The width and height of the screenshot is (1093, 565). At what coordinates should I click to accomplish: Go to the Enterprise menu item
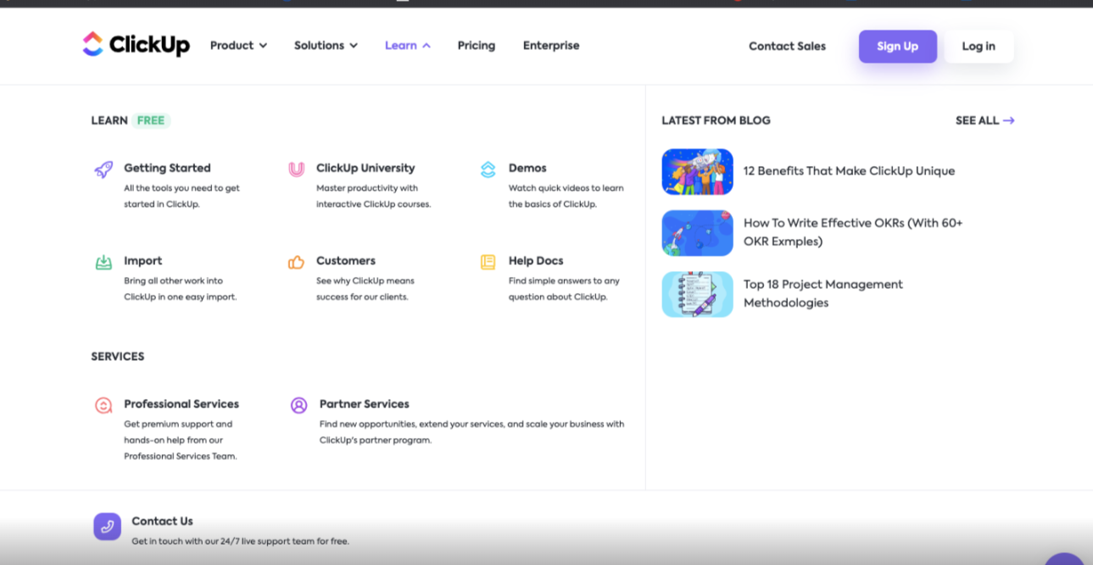(551, 46)
